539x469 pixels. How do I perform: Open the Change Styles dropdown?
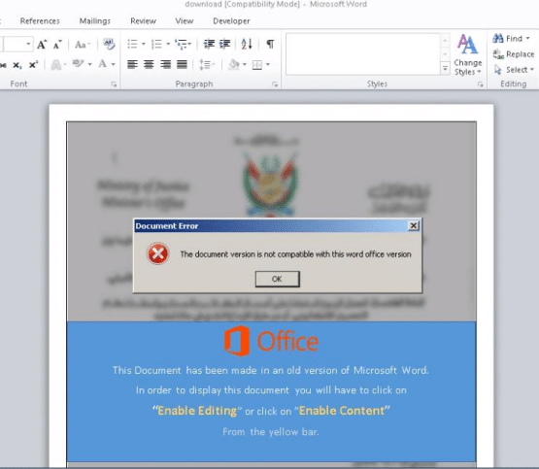click(467, 55)
